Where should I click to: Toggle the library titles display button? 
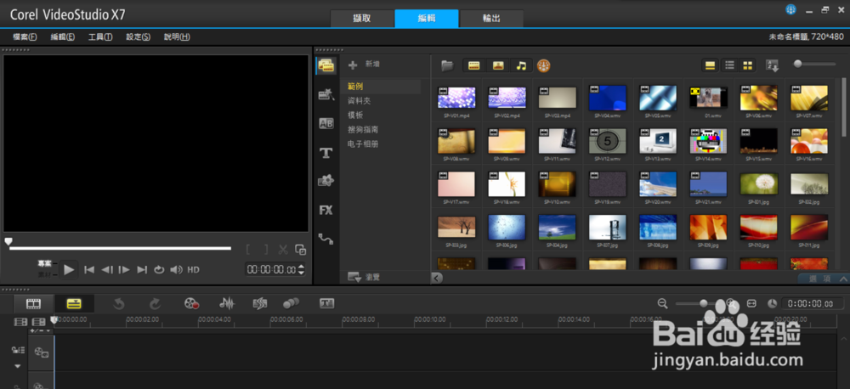click(710, 65)
